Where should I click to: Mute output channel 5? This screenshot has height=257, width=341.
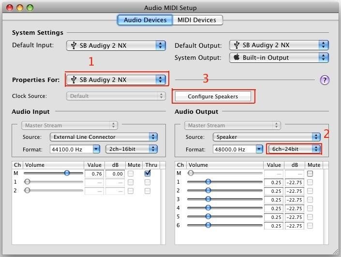pos(310,217)
